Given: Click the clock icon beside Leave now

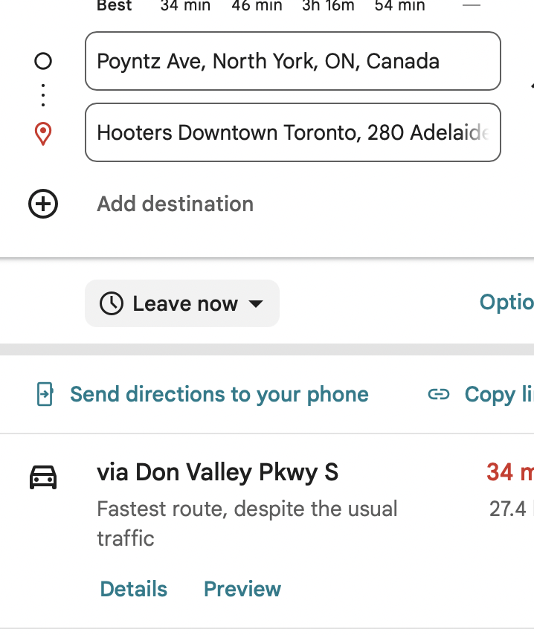Looking at the screenshot, I should [112, 303].
